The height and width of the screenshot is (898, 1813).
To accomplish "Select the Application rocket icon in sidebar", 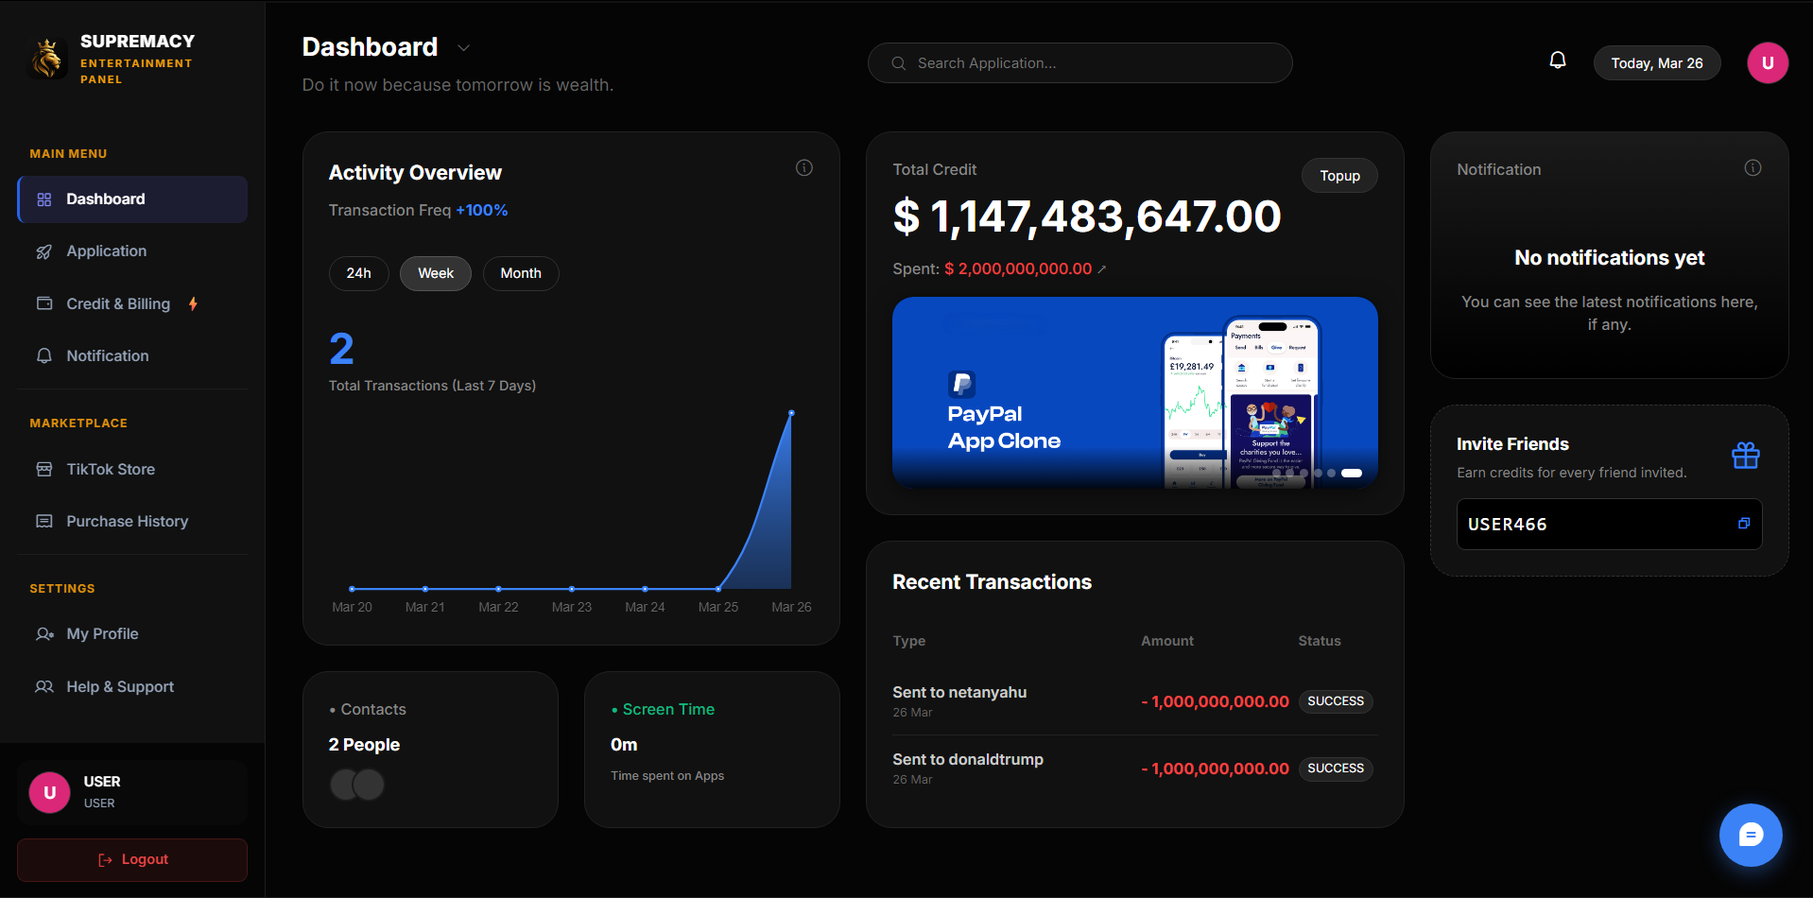I will pyautogui.click(x=44, y=251).
